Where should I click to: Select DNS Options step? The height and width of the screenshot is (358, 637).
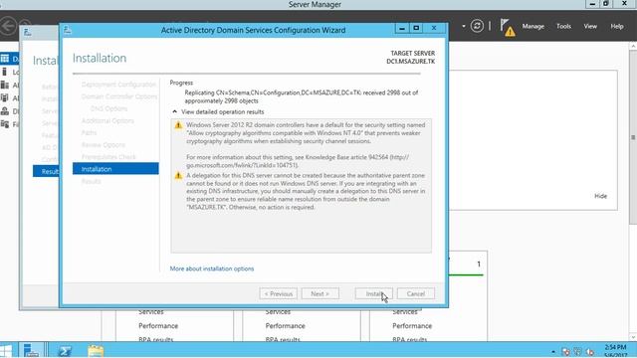(x=108, y=108)
